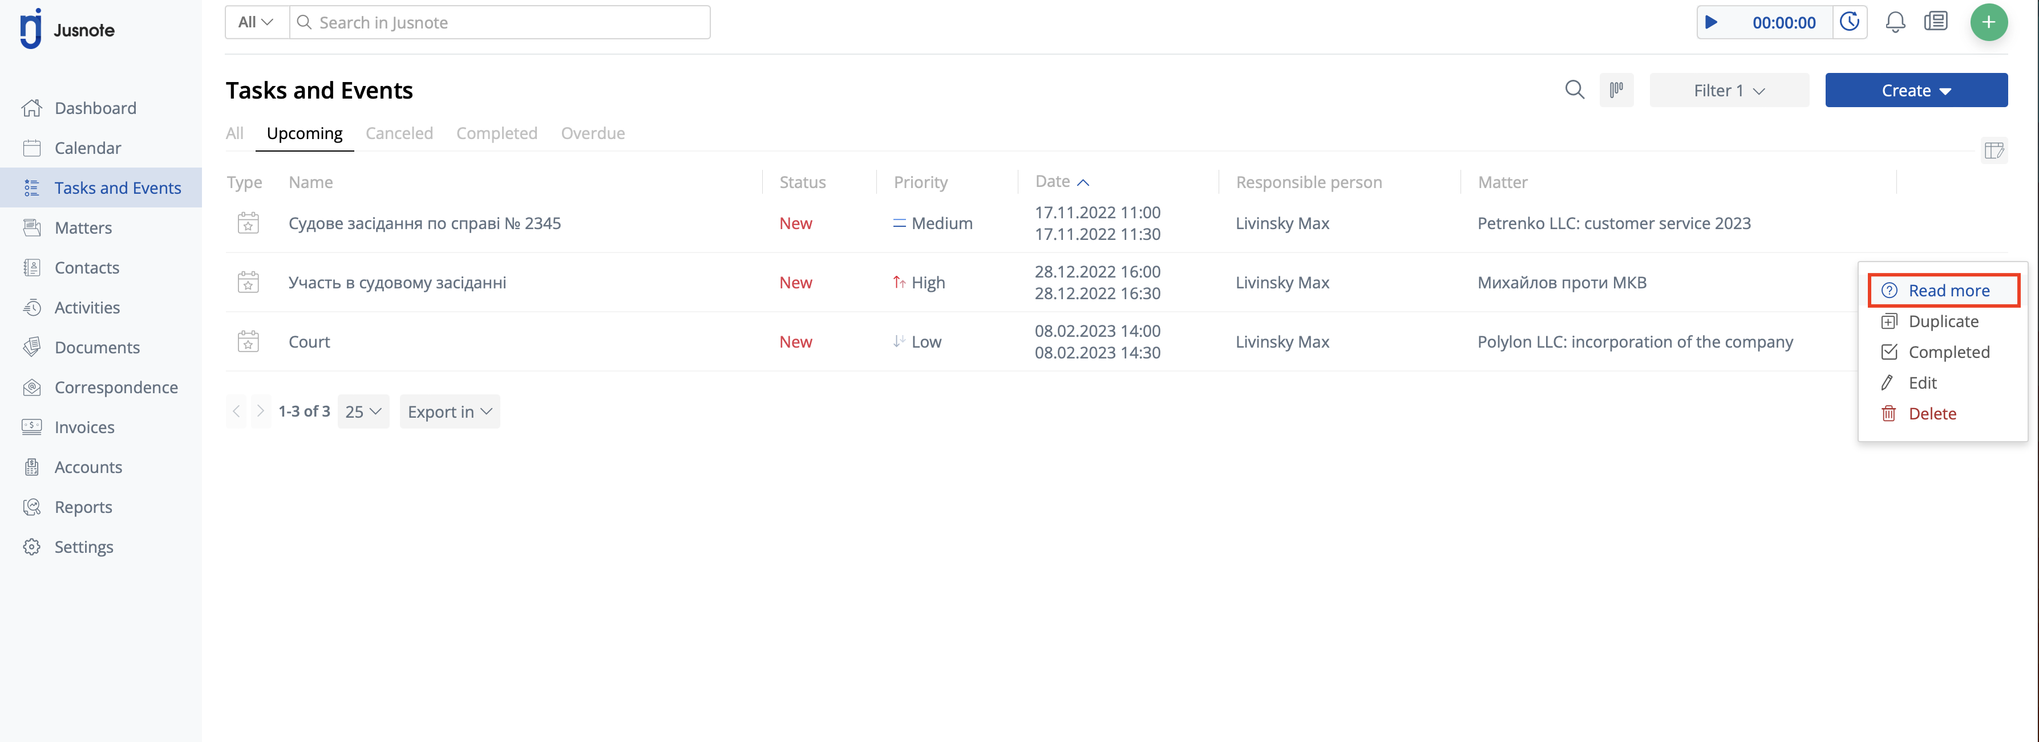Open the Create dropdown button
Image resolution: width=2039 pixels, height=742 pixels.
1916,90
